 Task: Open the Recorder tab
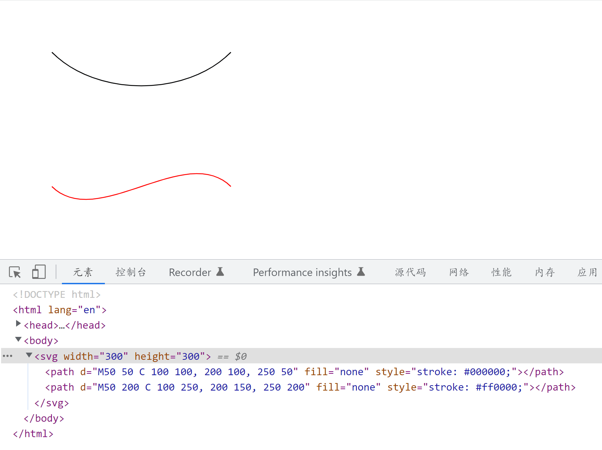(x=190, y=272)
